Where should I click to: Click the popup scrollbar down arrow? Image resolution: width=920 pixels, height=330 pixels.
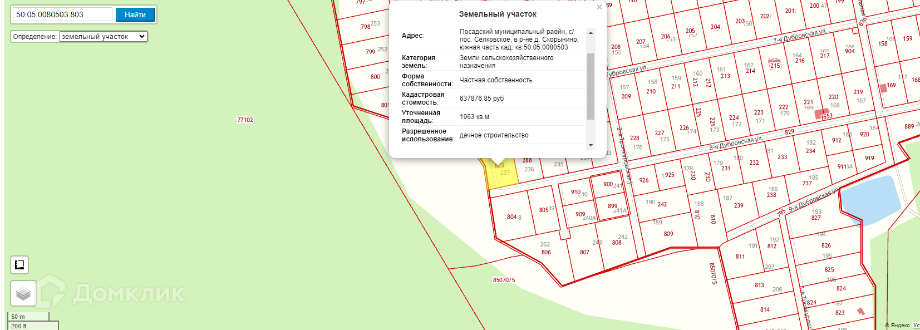pyautogui.click(x=591, y=145)
